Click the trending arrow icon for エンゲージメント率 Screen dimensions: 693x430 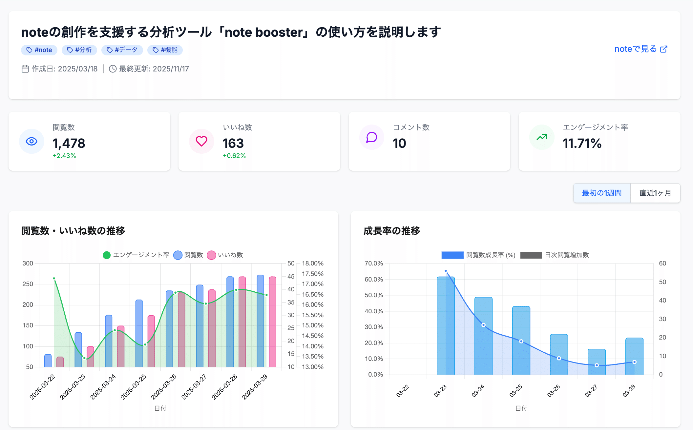(542, 137)
